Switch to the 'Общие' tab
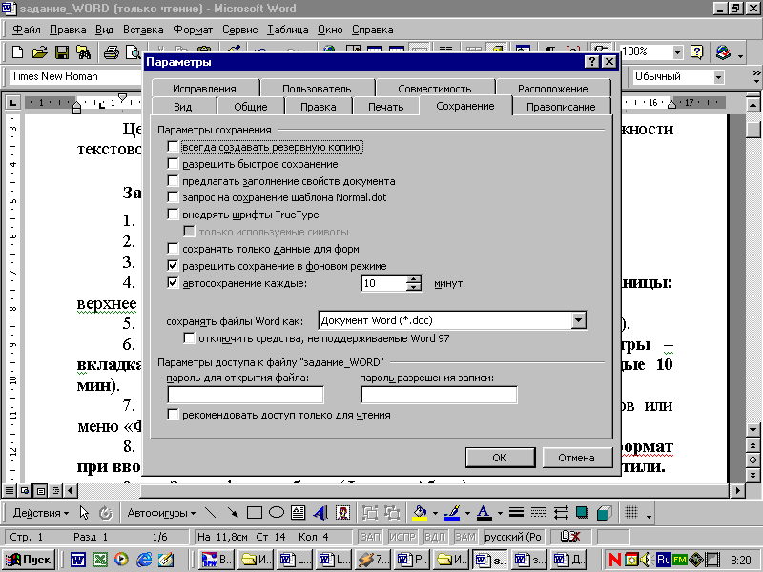The height and width of the screenshot is (572, 763). coord(251,107)
